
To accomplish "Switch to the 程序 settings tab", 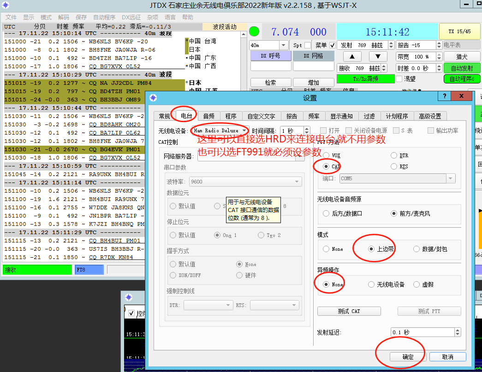I will [231, 116].
